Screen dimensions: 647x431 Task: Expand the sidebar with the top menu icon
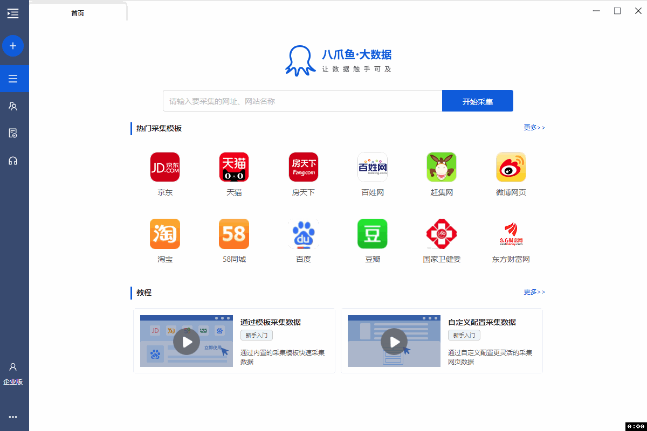click(13, 13)
